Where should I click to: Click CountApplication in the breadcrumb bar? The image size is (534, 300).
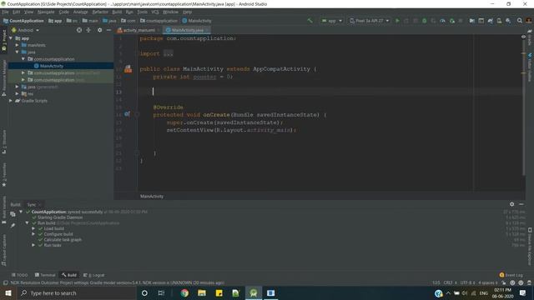pos(23,21)
